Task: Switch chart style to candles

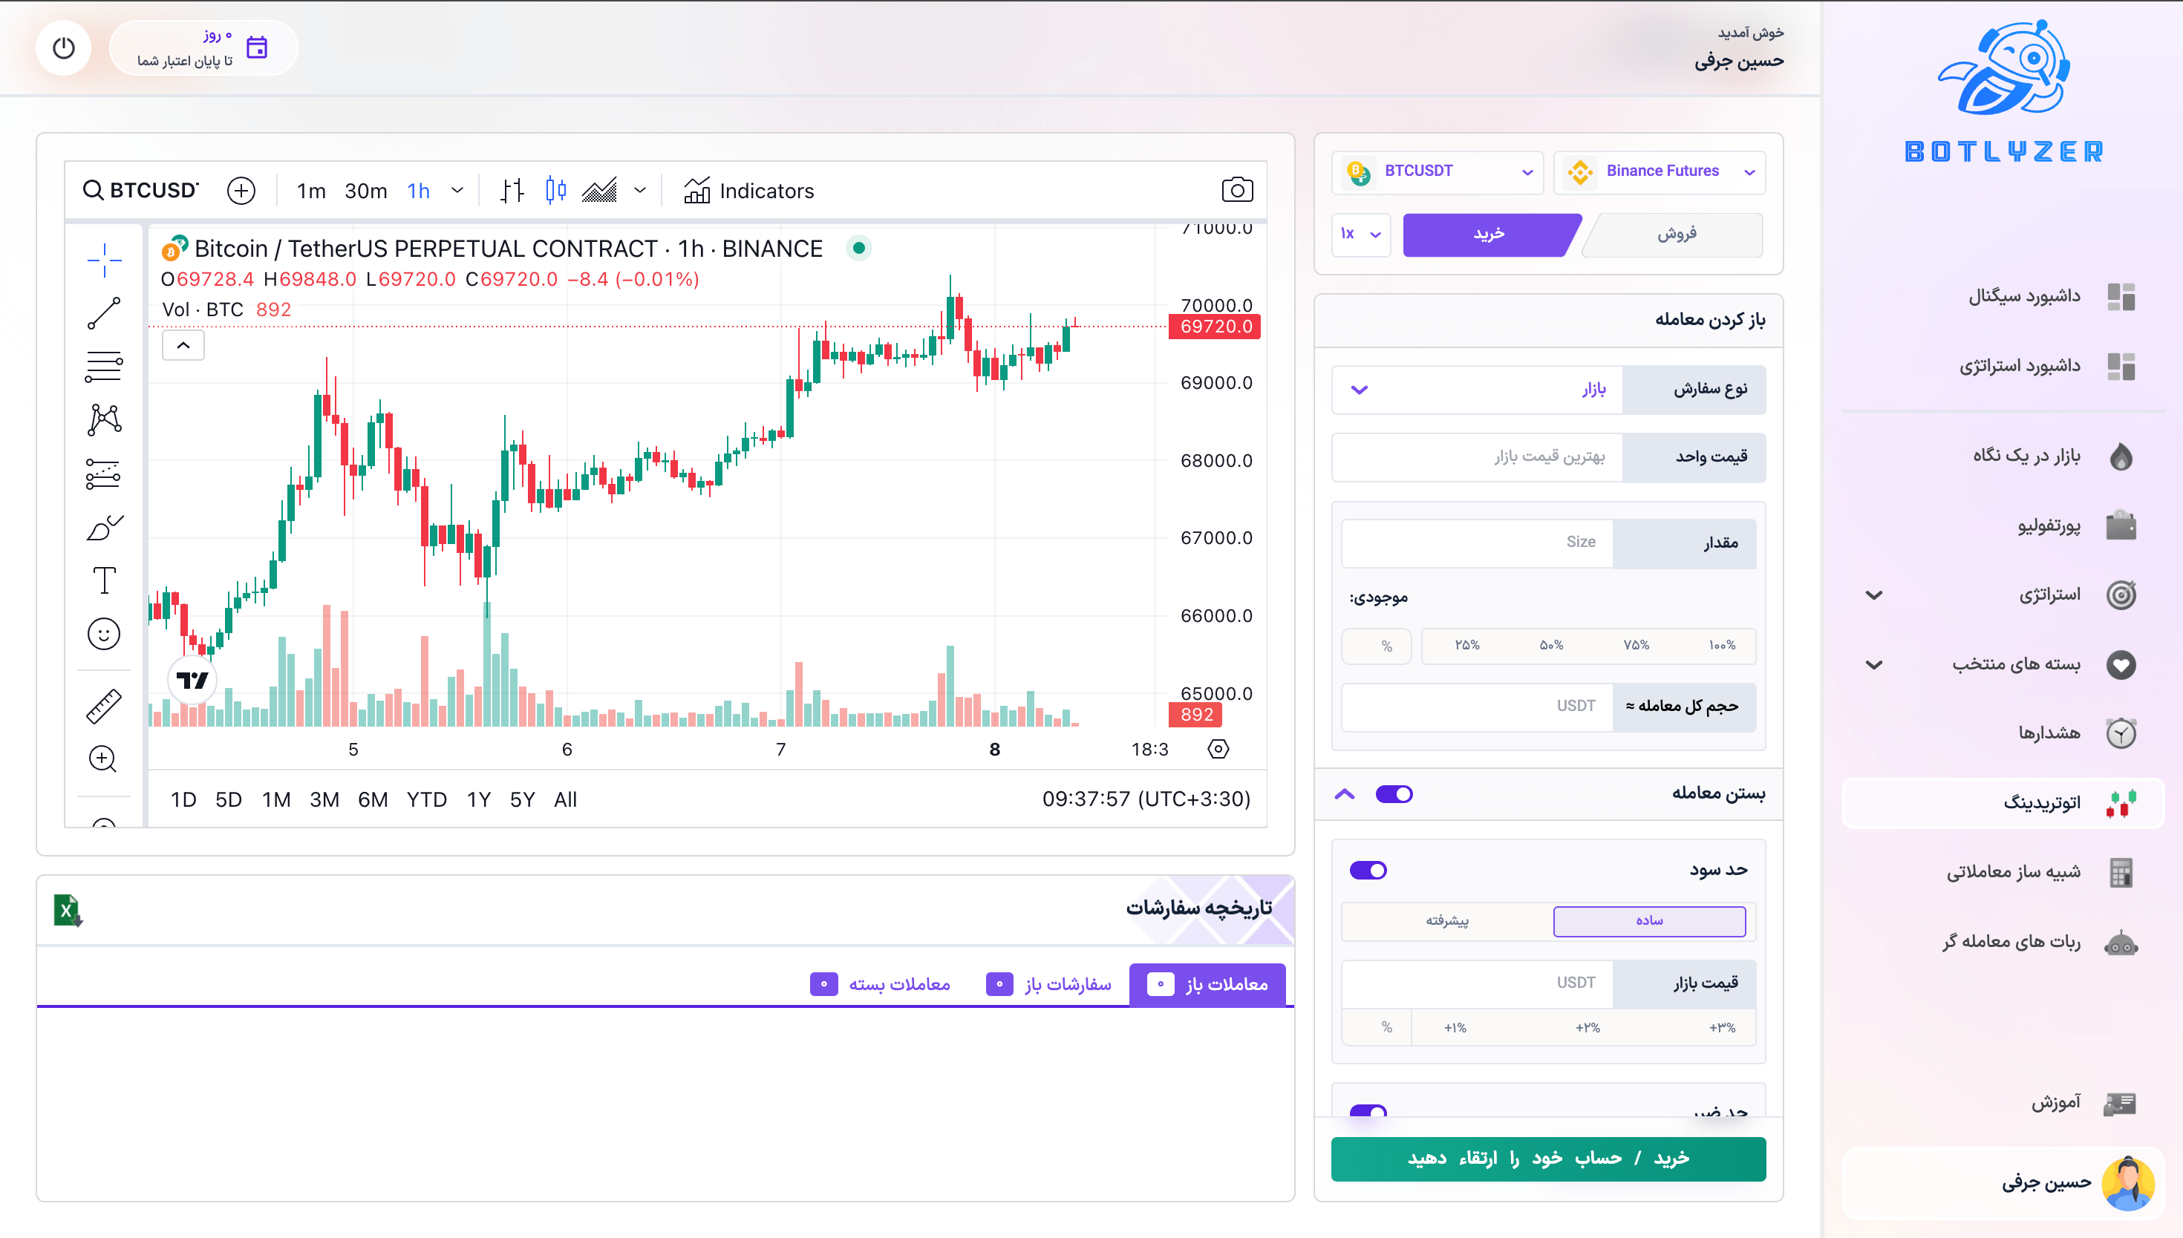Action: (x=556, y=191)
